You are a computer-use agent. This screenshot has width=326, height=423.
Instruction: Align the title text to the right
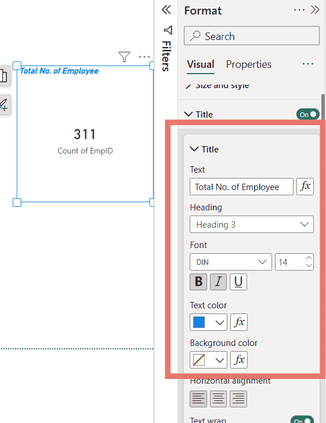point(238,399)
